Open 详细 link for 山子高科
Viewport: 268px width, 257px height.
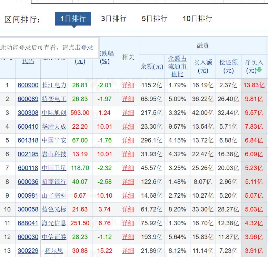[128, 196]
